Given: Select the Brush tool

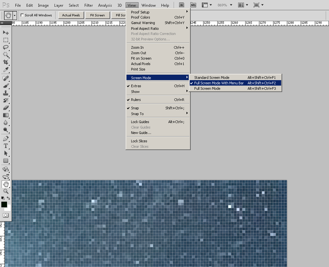Looking at the screenshot, I should point(6,86).
